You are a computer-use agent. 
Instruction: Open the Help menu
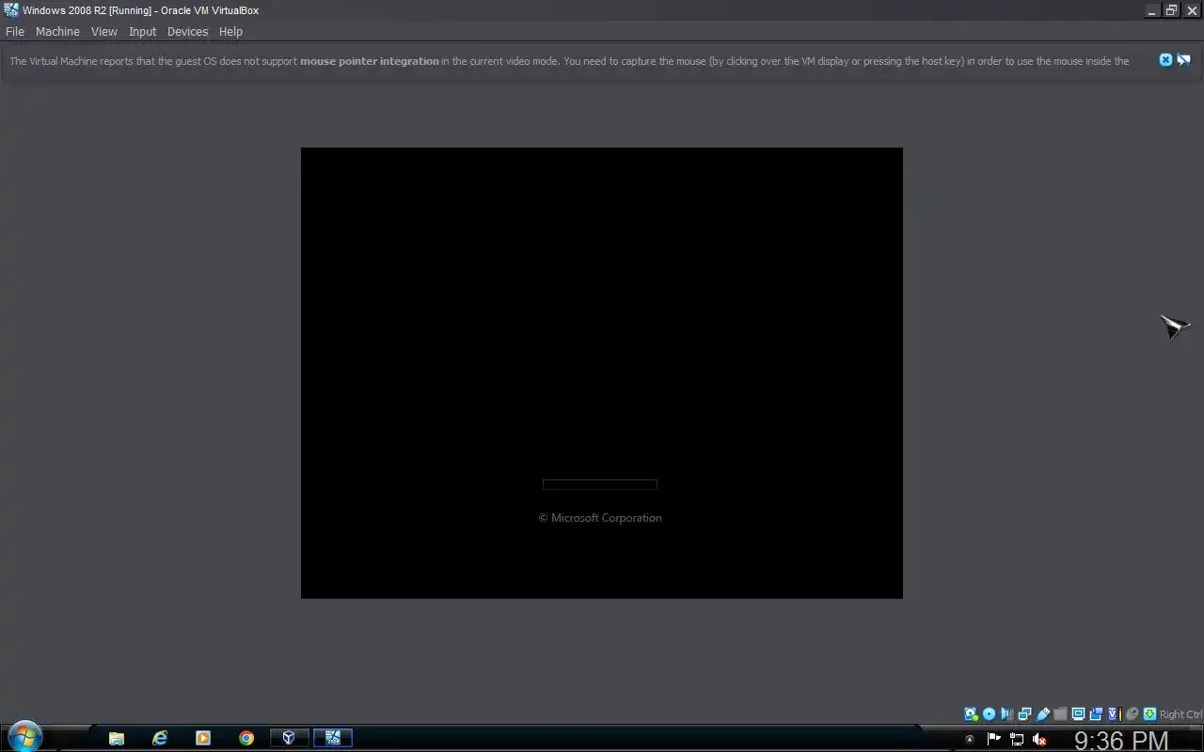[230, 31]
